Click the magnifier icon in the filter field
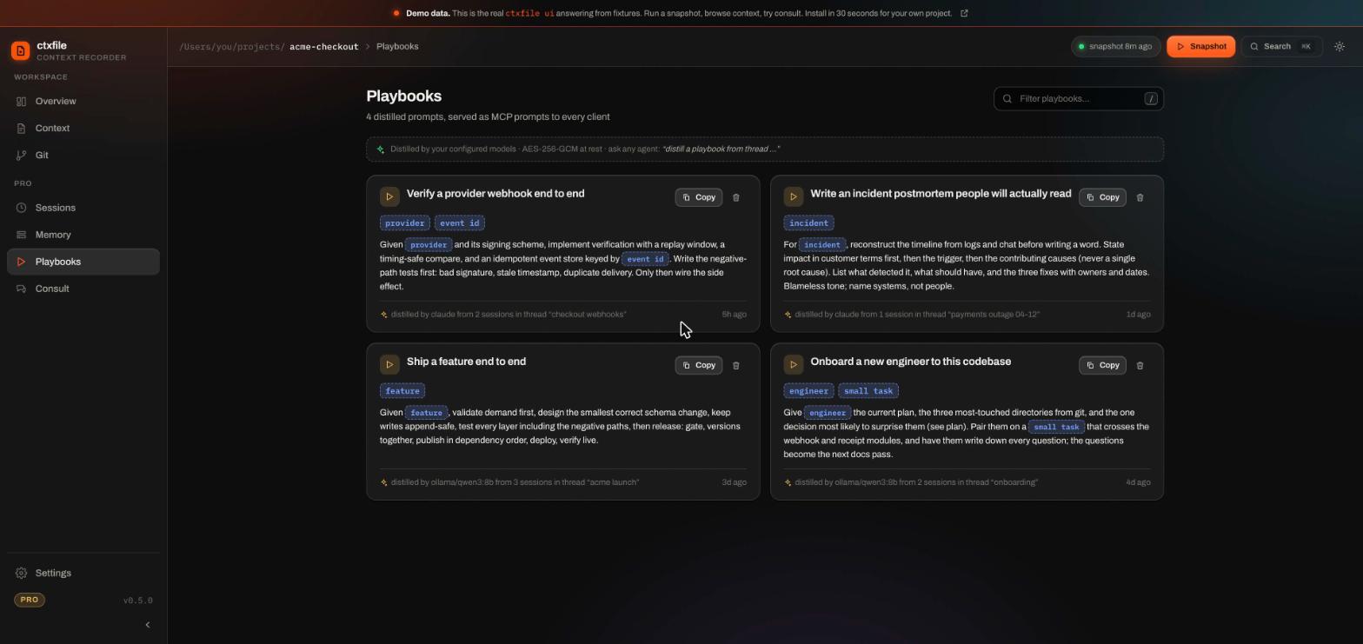 pos(1007,98)
